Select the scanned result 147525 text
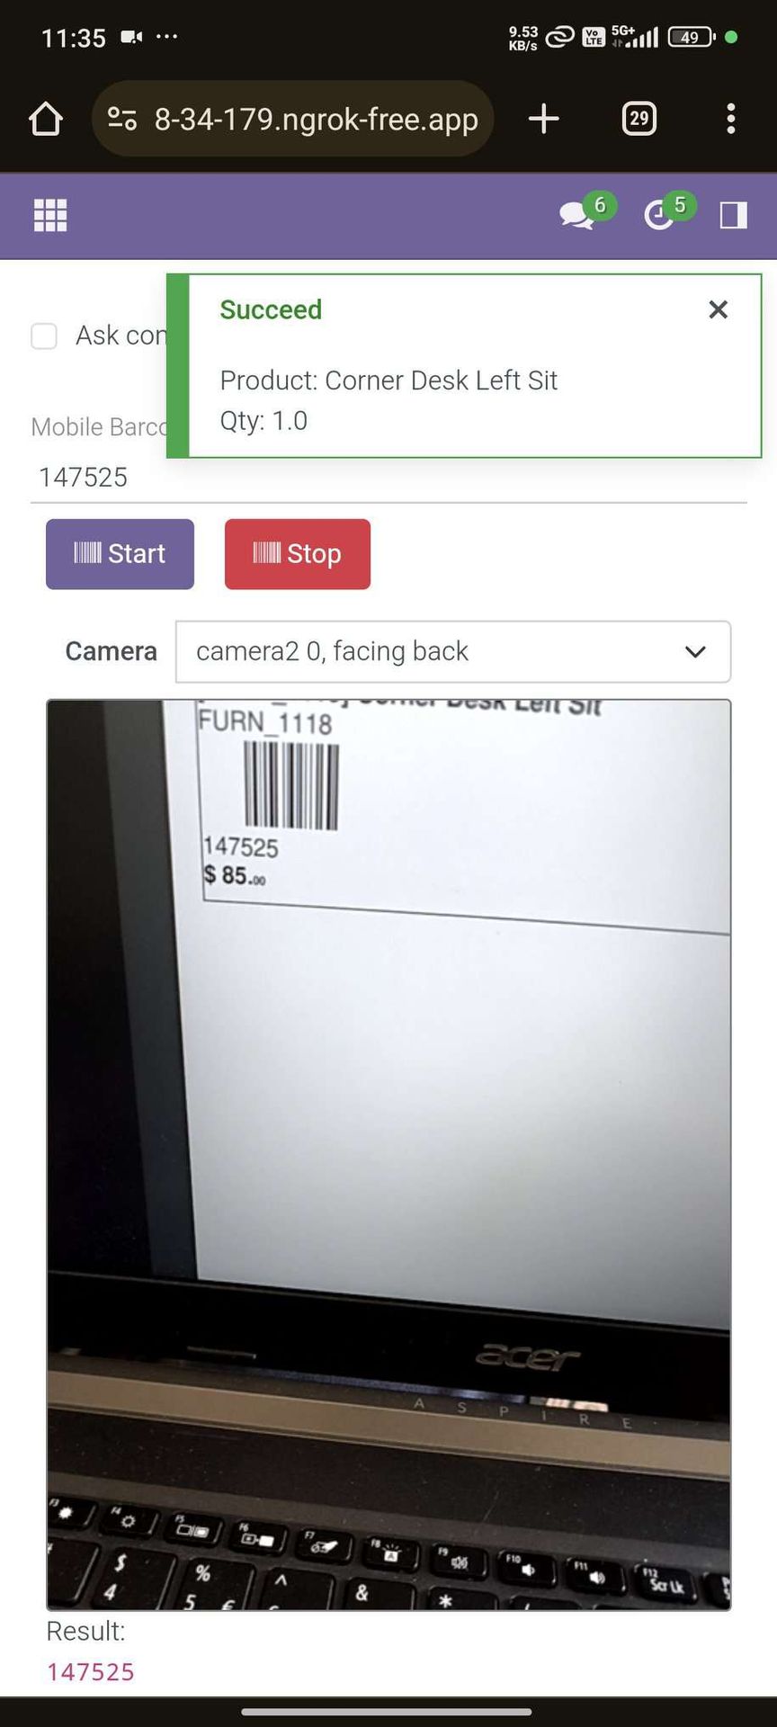777x1727 pixels. (90, 1672)
